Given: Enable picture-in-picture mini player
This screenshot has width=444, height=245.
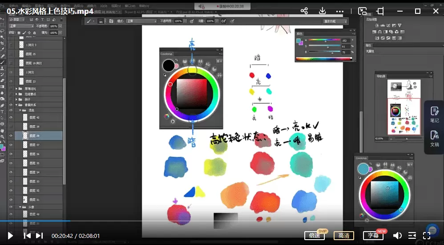Looking at the screenshot, I should [363, 11].
